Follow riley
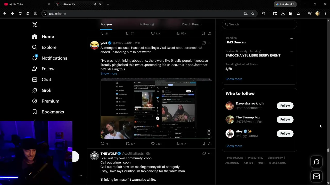This screenshot has width=330, height=185. pos(285,134)
